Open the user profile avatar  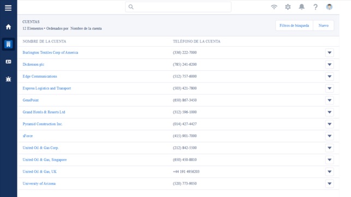click(329, 7)
